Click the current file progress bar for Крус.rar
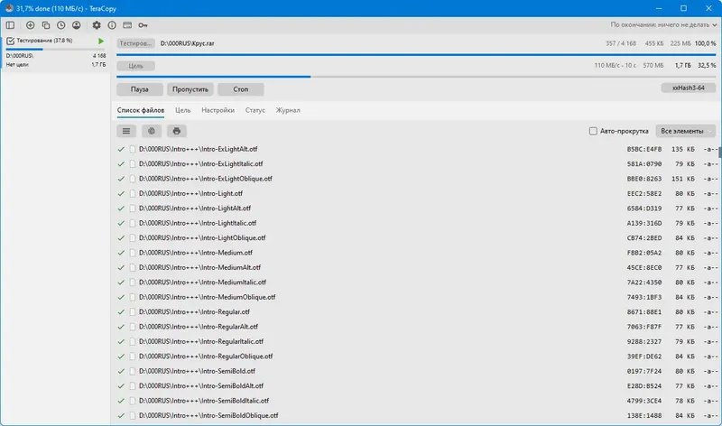This screenshot has height=426, width=722. tap(416, 55)
